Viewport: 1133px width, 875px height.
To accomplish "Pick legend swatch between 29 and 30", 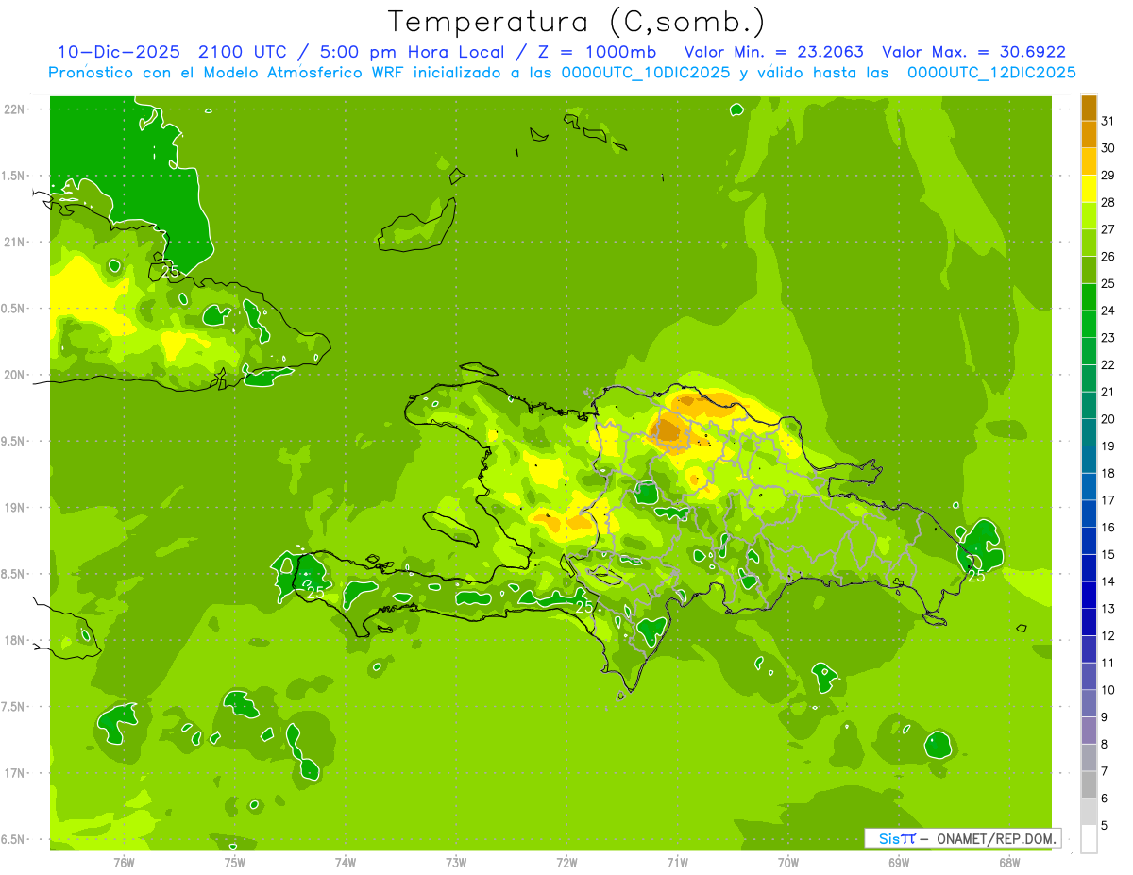I will tap(1089, 161).
